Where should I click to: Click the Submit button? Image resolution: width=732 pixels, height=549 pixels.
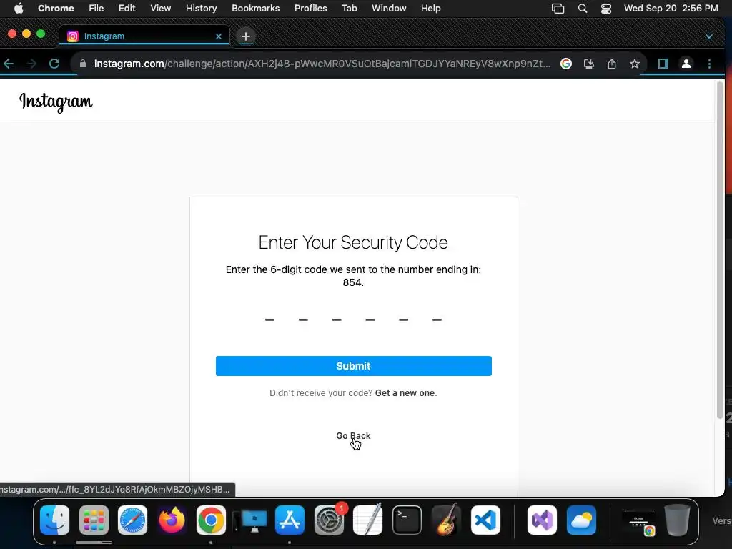(353, 366)
